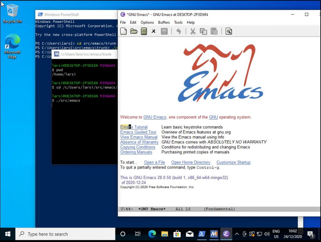Read the Absence of Warranty conditions
The width and height of the screenshot is (321, 242).
[x=139, y=142]
